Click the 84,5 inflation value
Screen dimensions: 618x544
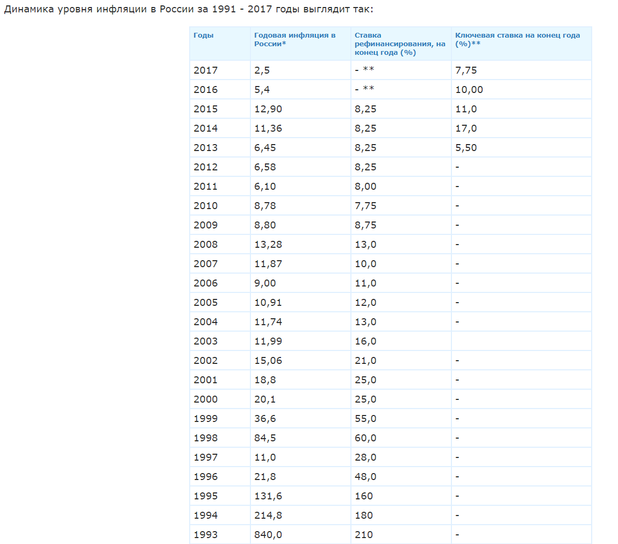coord(265,438)
